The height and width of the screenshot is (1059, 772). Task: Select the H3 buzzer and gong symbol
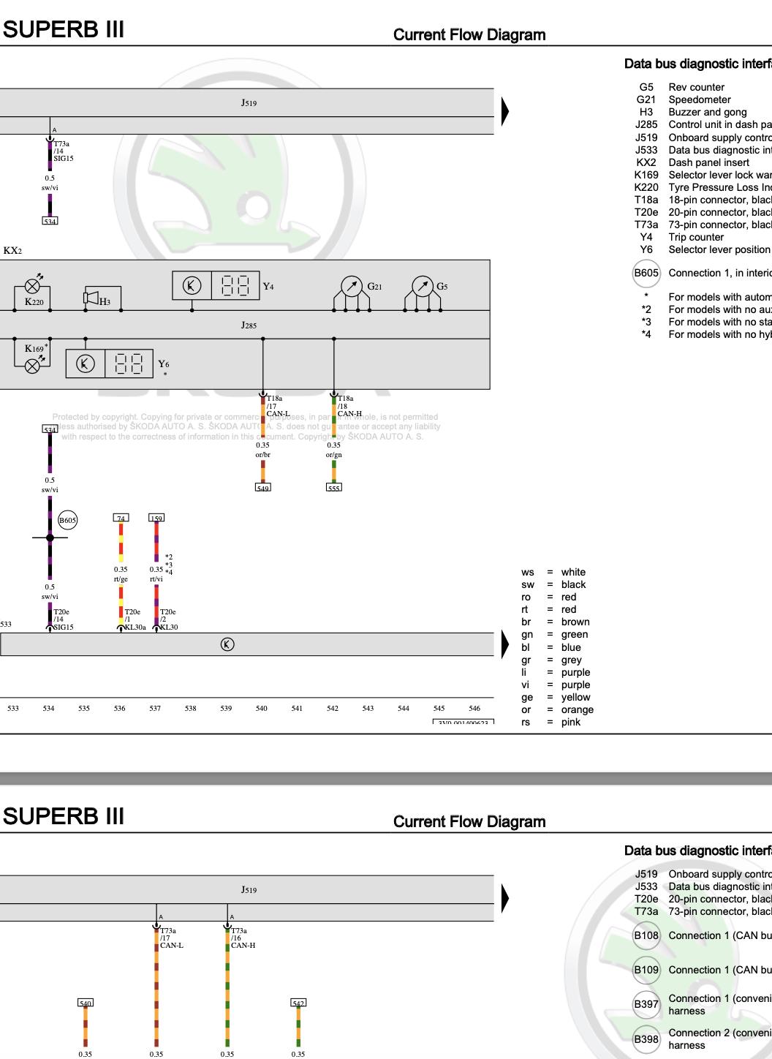(x=92, y=297)
